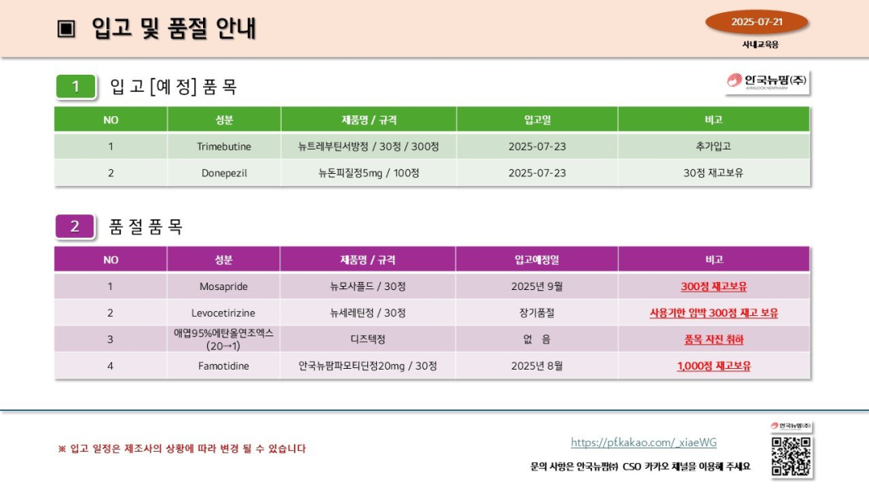Click the '2025년 8월' expected date cell
The width and height of the screenshot is (869, 489).
[x=537, y=366]
